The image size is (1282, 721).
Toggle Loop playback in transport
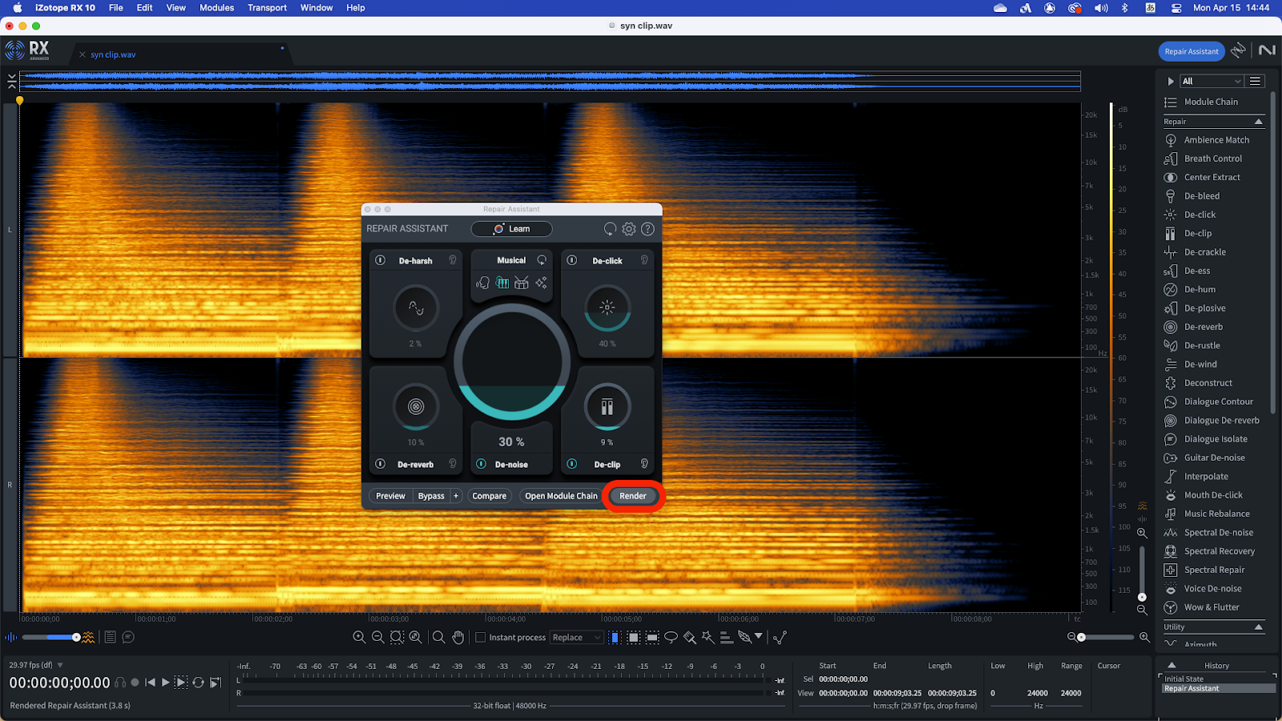coord(198,683)
